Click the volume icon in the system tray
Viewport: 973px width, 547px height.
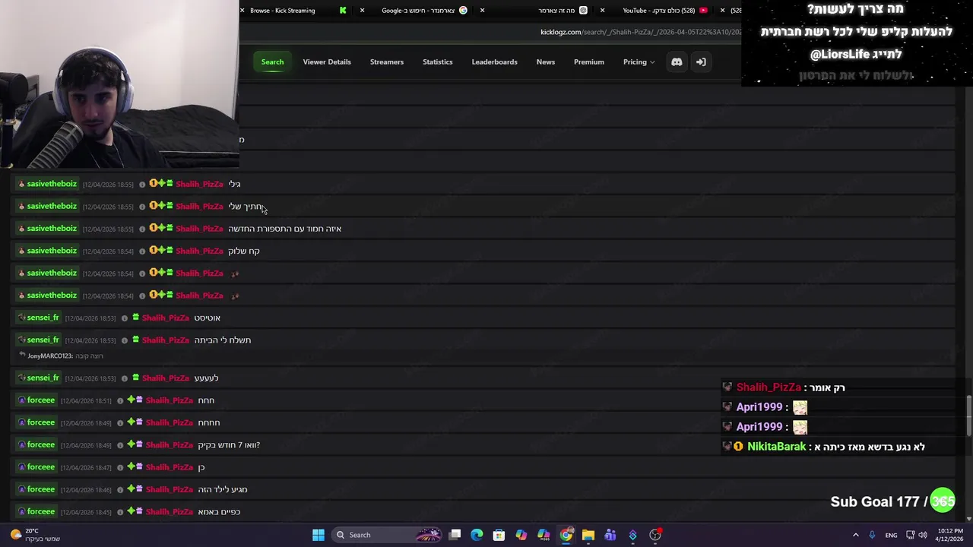[x=923, y=535]
